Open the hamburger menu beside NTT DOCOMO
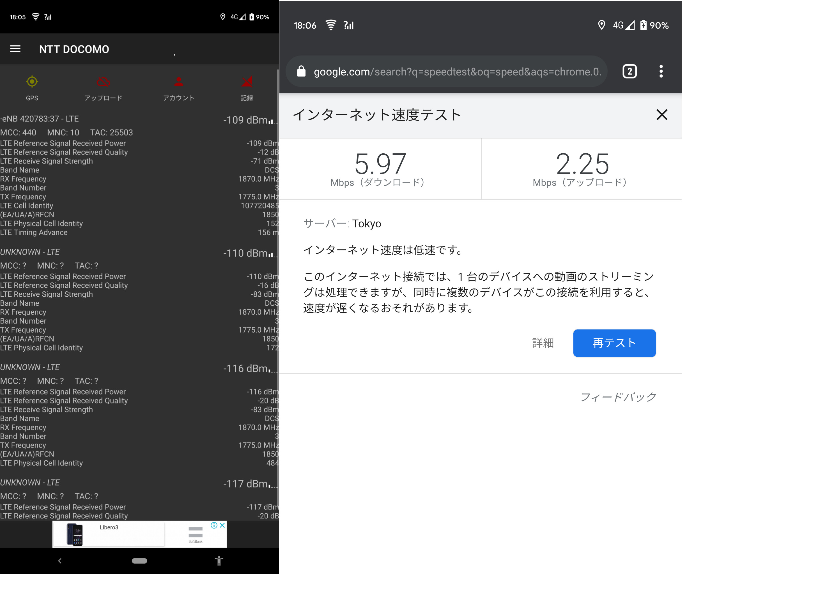Viewport: 818px width, 609px height. (x=15, y=49)
